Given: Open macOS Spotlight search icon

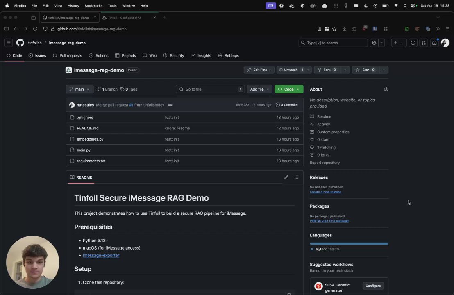Looking at the screenshot, I should [x=405, y=5].
